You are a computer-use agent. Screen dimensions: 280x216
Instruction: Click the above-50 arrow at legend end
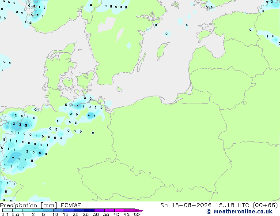(x=140, y=210)
